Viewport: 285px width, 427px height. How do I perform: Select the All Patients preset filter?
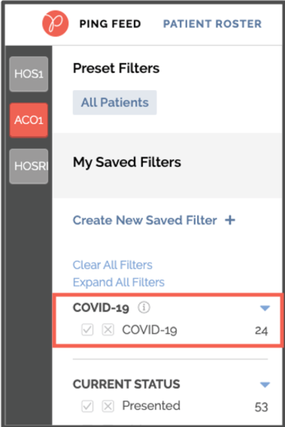(114, 102)
